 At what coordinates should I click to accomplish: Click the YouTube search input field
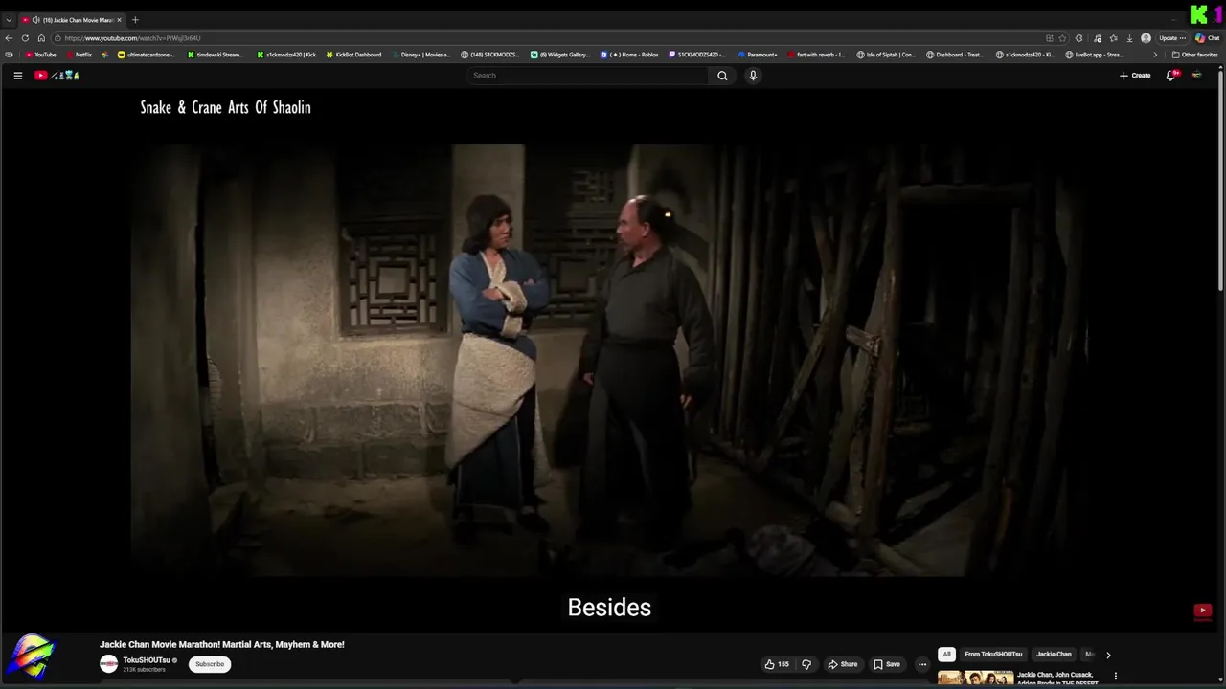coord(589,76)
